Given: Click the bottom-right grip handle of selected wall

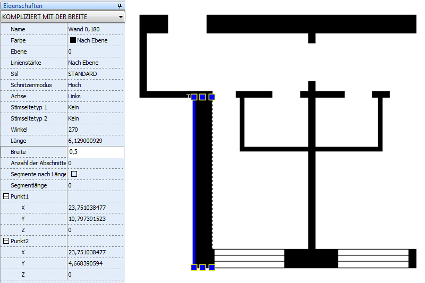Looking at the screenshot, I should point(212,267).
